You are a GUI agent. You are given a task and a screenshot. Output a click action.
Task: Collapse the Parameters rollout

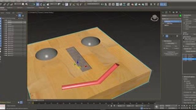coord(187,15)
